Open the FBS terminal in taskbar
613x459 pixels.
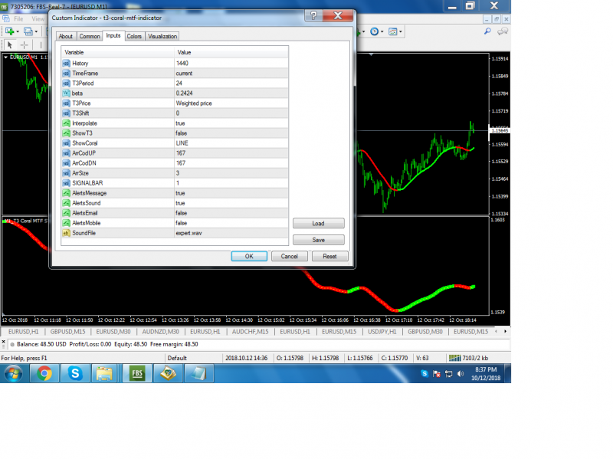click(x=137, y=373)
